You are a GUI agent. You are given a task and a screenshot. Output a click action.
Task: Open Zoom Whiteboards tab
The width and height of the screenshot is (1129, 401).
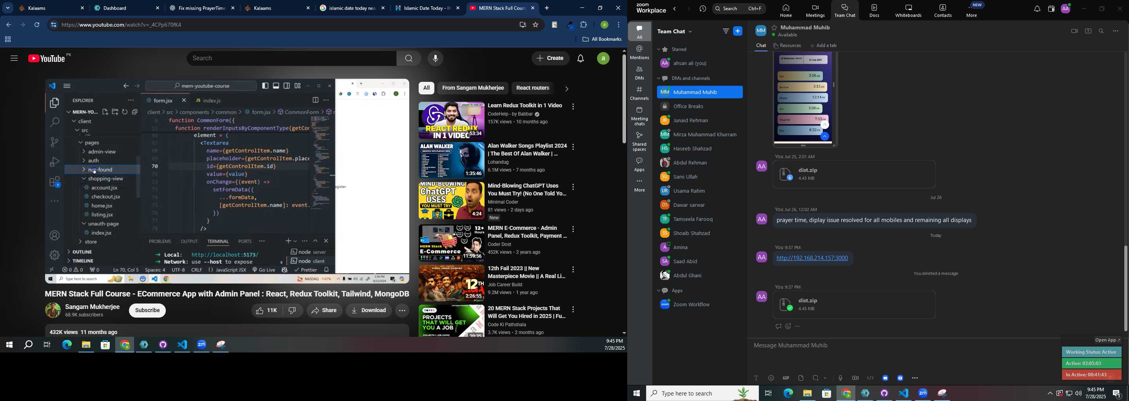[909, 11]
